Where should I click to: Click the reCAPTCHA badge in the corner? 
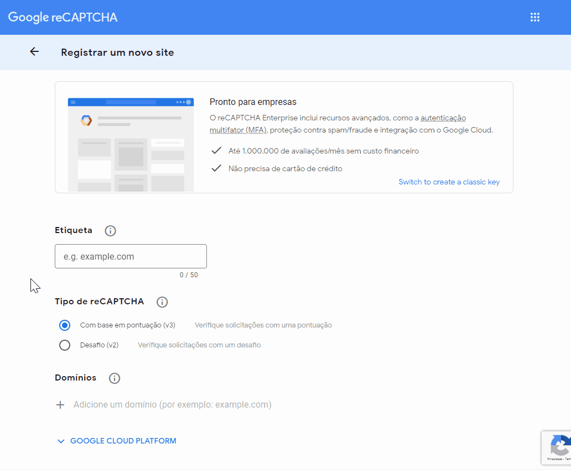556,448
